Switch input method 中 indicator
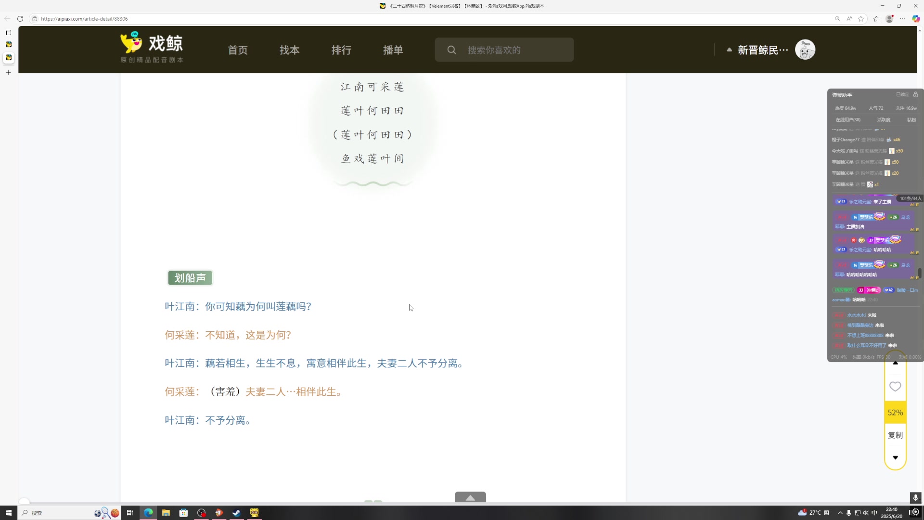The height and width of the screenshot is (520, 924). 874,513
